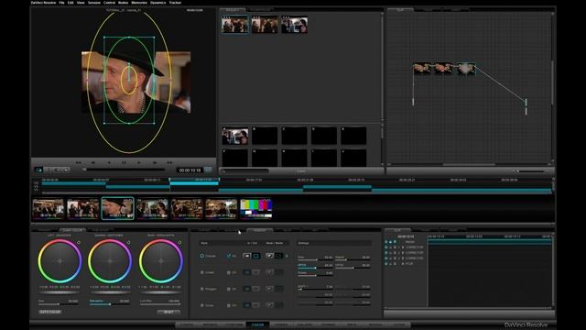The width and height of the screenshot is (586, 330).
Task: Select the Curve window radio button
Action: tap(201, 305)
